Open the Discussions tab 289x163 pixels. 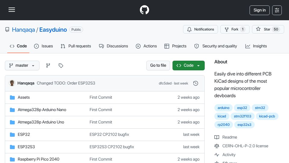pyautogui.click(x=113, y=46)
